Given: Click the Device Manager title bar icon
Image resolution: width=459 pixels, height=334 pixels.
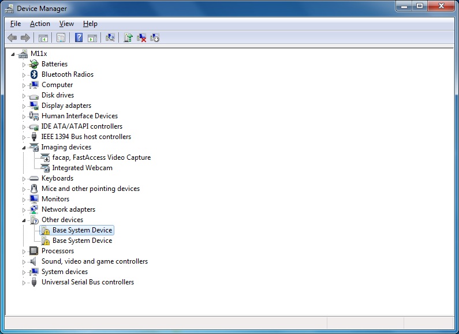Looking at the screenshot, I should click(9, 9).
